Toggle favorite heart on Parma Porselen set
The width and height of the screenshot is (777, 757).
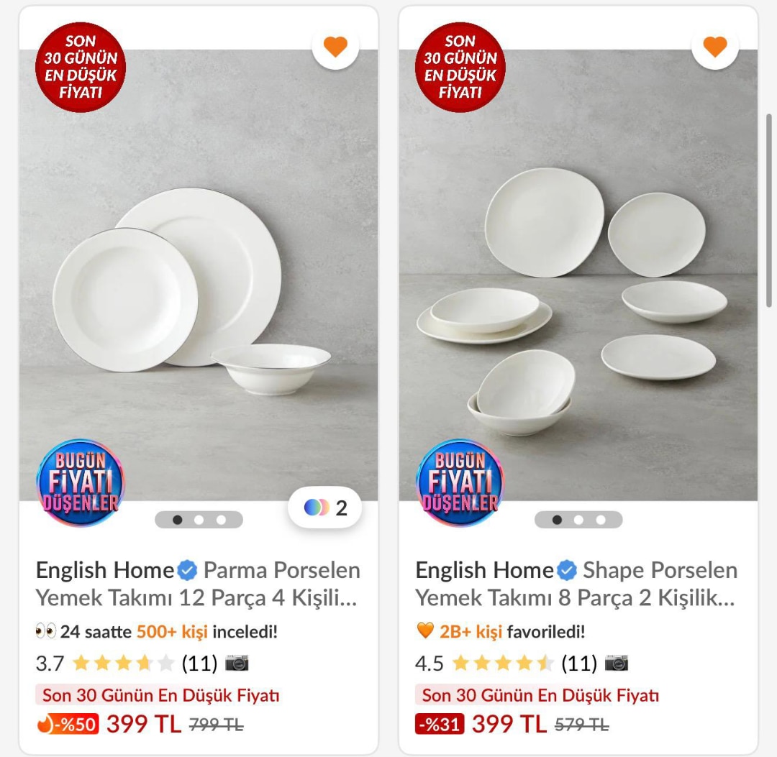335,47
